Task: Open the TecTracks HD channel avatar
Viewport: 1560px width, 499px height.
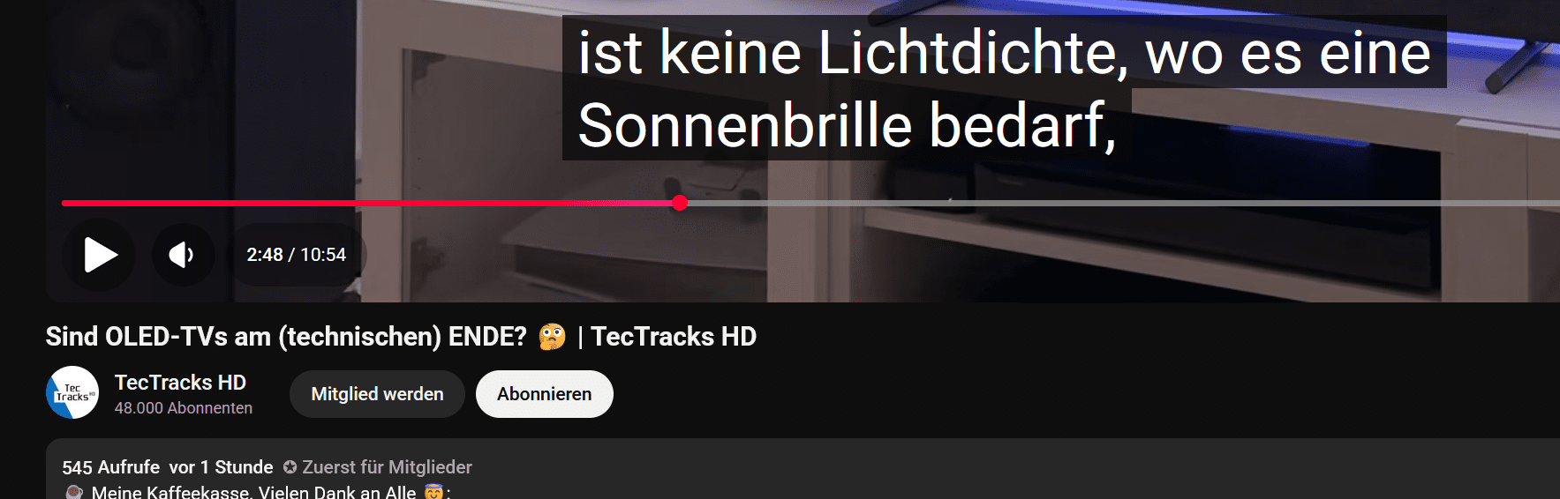Action: pyautogui.click(x=72, y=392)
